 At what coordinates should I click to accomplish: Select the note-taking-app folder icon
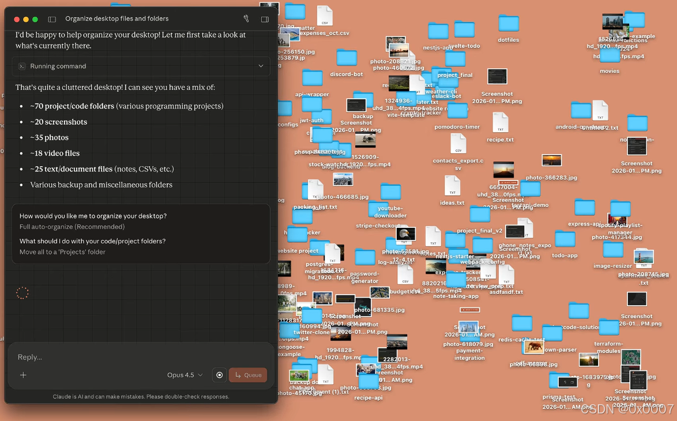coord(456,280)
